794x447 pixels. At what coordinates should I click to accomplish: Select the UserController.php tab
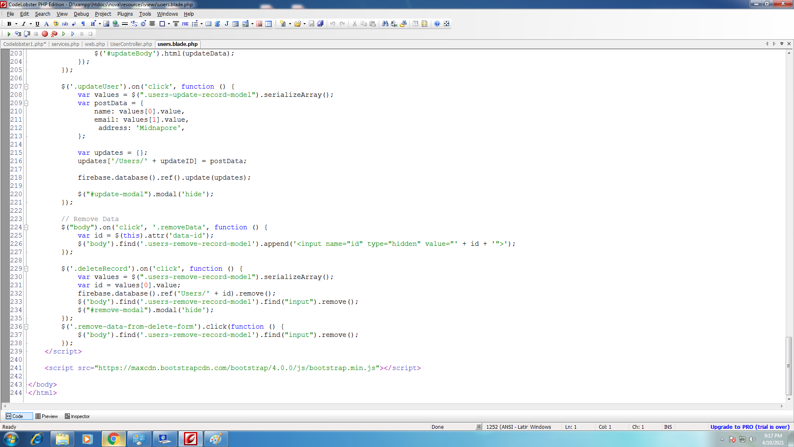click(131, 43)
